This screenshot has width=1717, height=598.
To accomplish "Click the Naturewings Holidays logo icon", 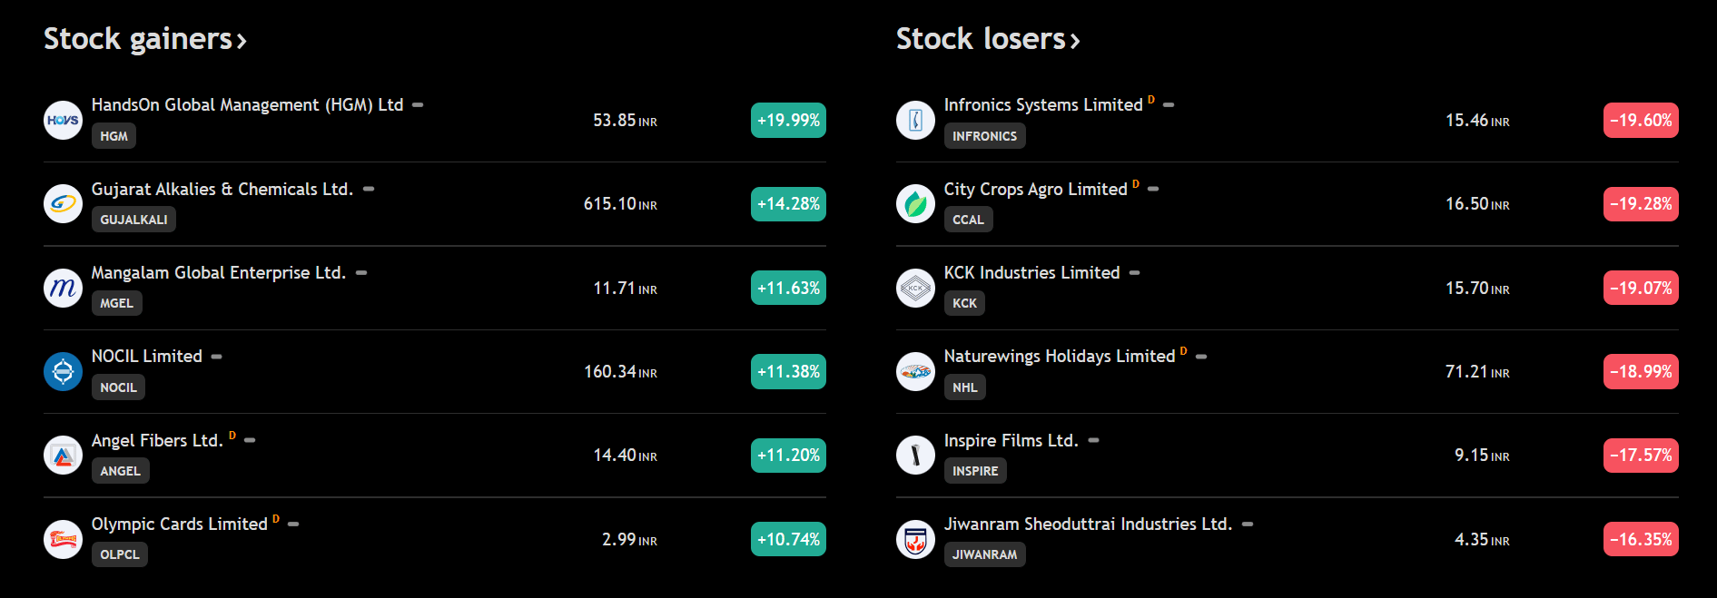I will pos(915,371).
